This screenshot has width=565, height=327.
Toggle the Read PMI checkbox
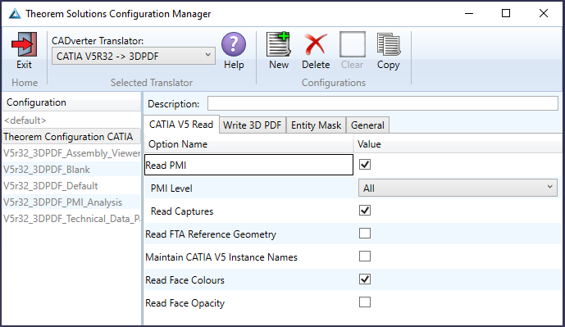click(x=365, y=165)
